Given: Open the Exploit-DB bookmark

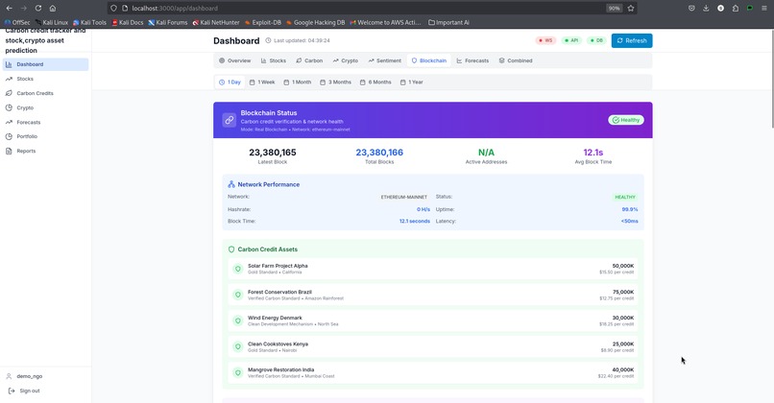Looking at the screenshot, I should [x=263, y=22].
